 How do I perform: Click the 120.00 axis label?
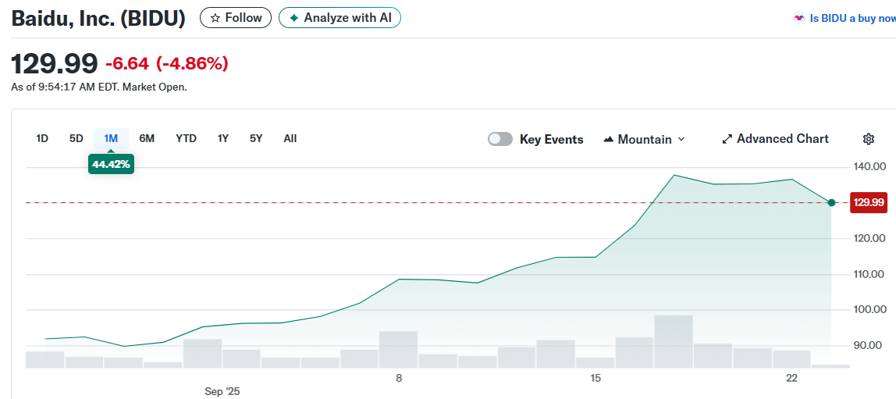coord(869,238)
